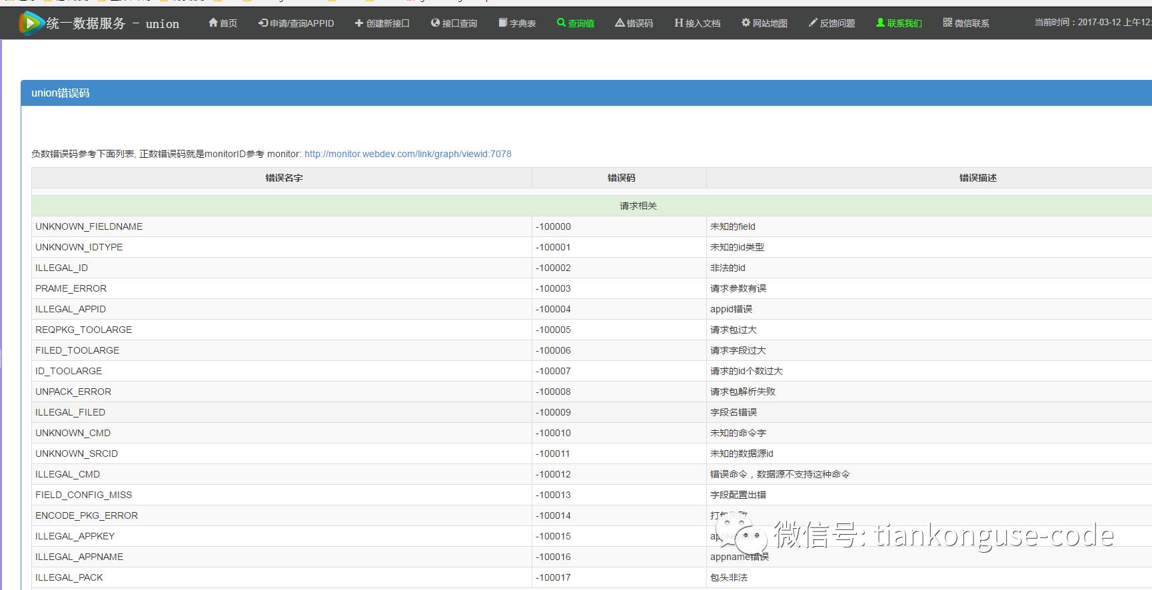
Task: Select the ID_TOOLARGE cell
Action: (x=282, y=371)
